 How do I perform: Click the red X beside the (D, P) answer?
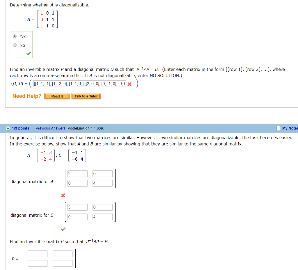[130, 84]
